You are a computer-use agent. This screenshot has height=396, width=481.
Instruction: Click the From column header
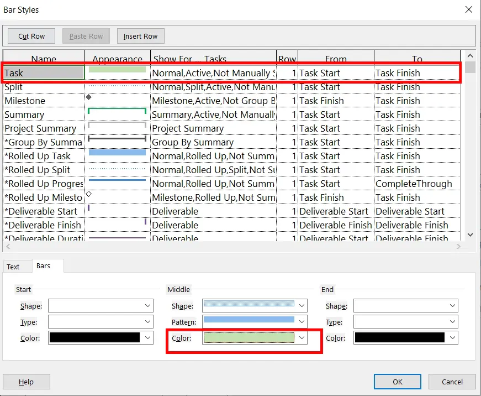coord(336,58)
